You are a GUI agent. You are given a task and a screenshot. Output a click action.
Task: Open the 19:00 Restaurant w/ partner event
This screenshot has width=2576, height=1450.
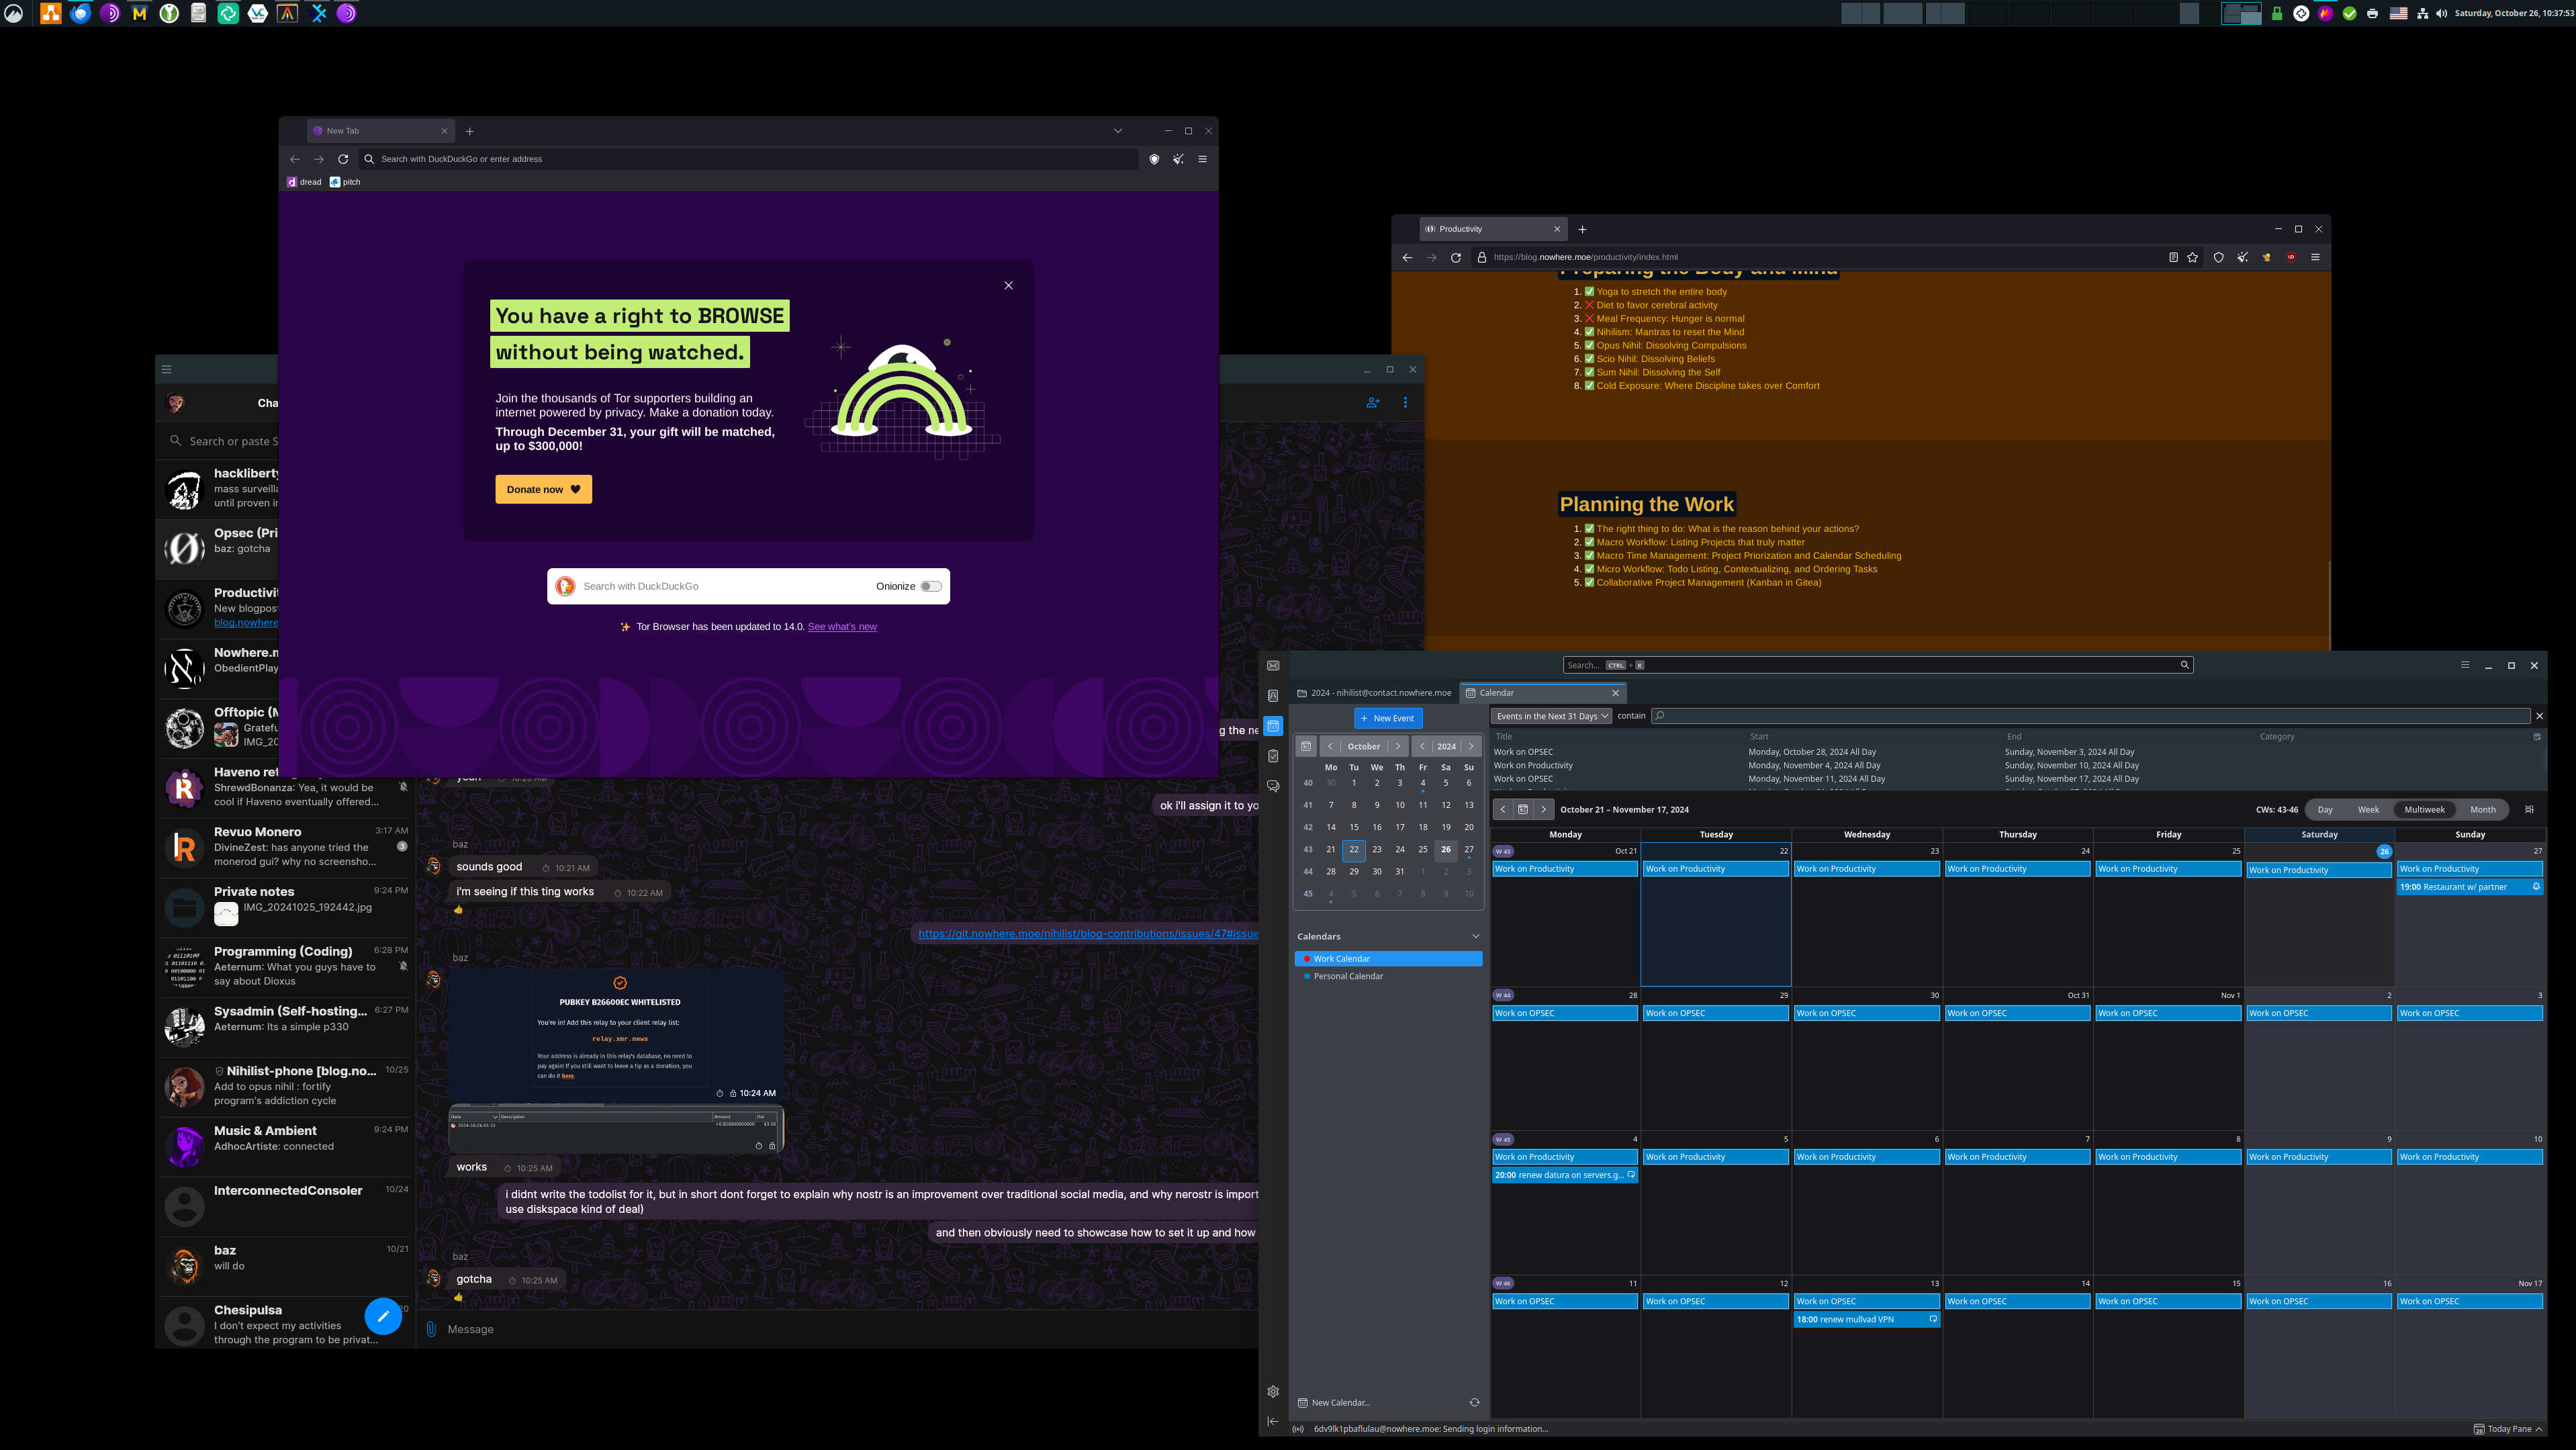tap(2469, 887)
